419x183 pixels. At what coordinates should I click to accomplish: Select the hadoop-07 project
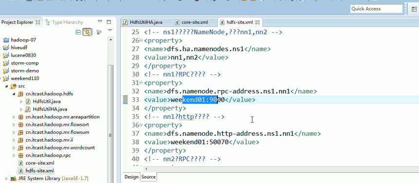(23, 40)
